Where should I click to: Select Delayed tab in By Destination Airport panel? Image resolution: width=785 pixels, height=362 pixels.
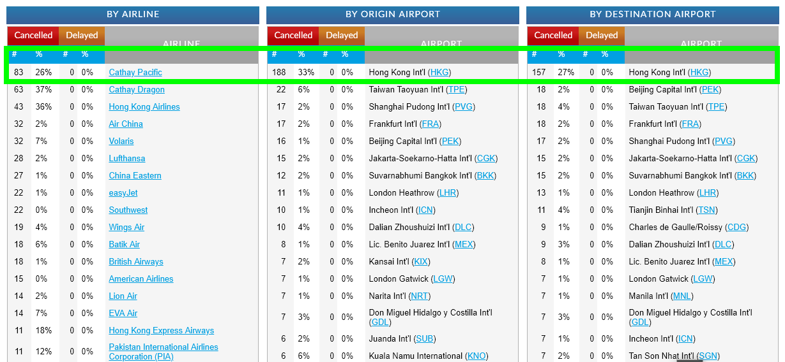click(602, 36)
